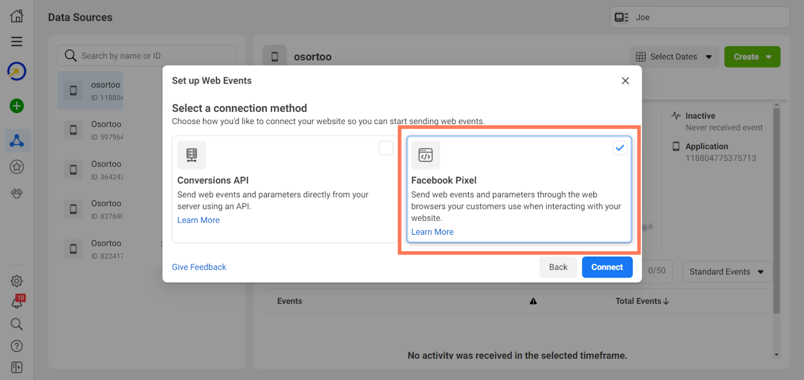Image resolution: width=804 pixels, height=380 pixels.
Task: Open the help question mark icon
Action: (17, 346)
